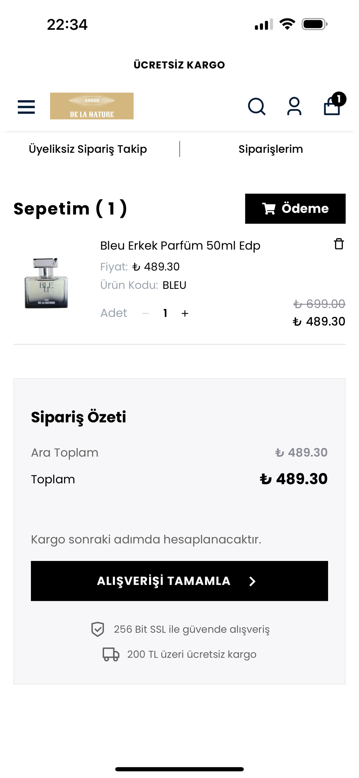Tap the cart badge showing 1

(x=339, y=99)
